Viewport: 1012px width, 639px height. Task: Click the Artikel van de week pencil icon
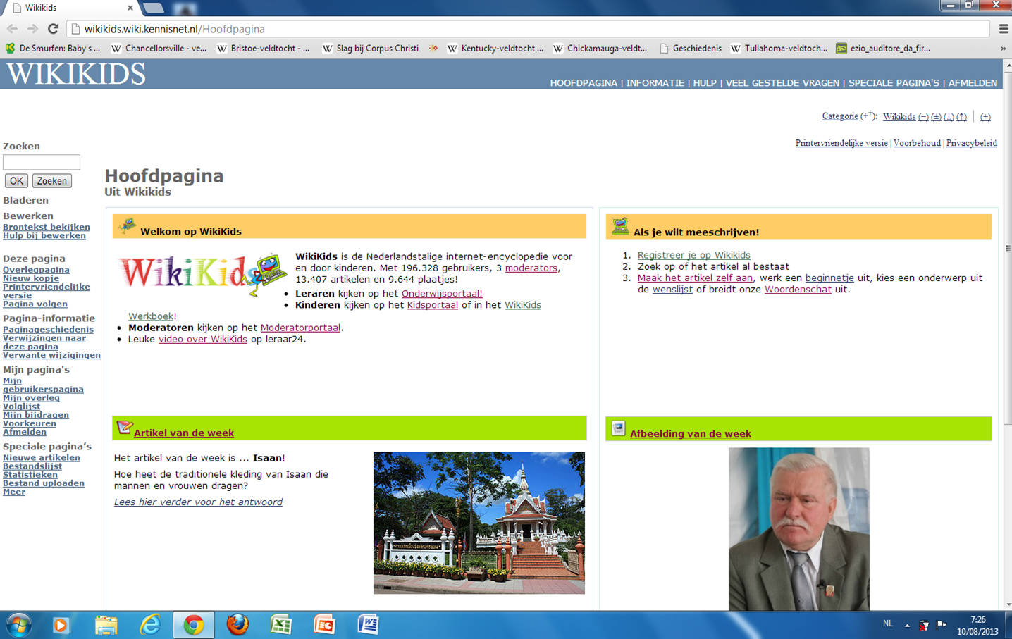tap(124, 427)
